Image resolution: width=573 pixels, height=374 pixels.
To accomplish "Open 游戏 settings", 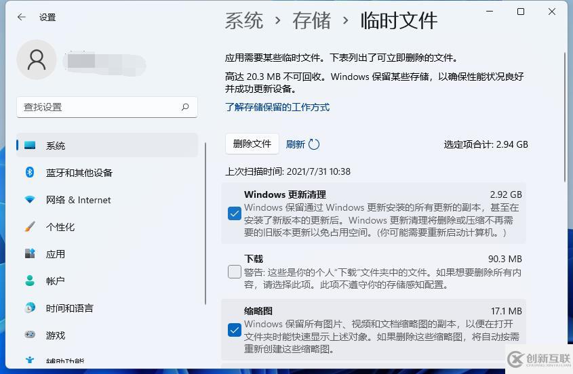I will pos(107,335).
